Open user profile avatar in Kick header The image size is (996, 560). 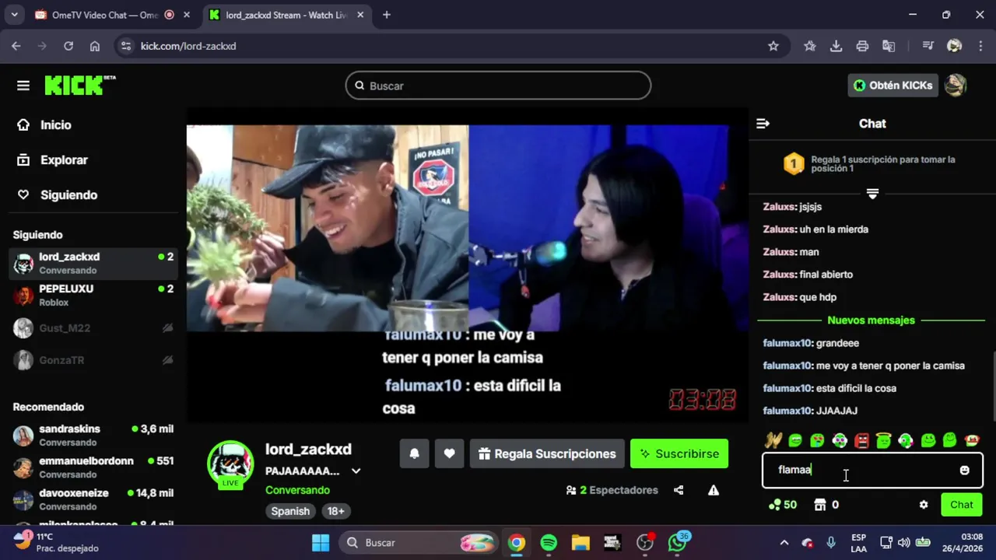pos(956,86)
